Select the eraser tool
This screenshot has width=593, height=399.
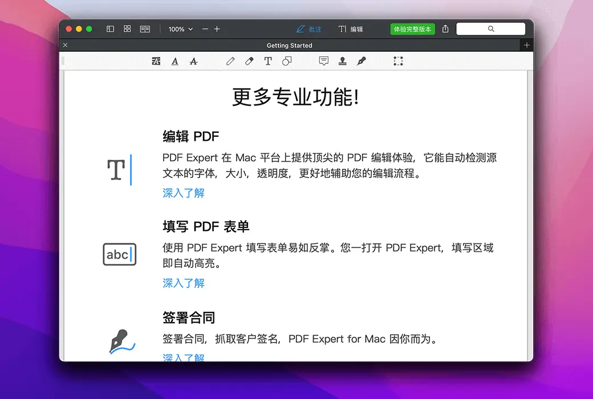pos(249,61)
